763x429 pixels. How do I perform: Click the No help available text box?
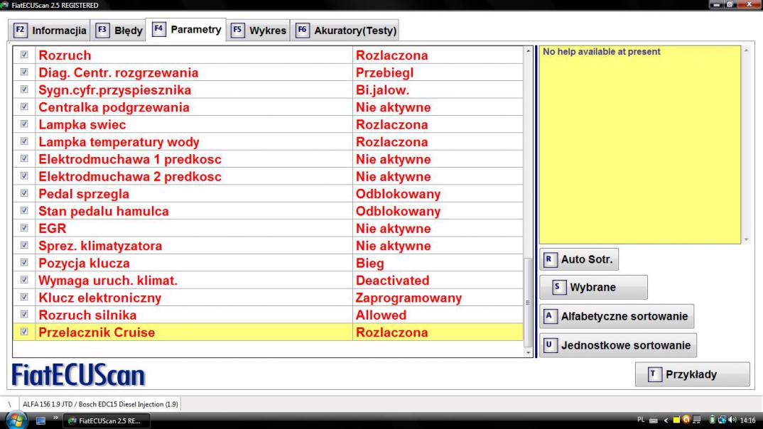click(x=640, y=145)
